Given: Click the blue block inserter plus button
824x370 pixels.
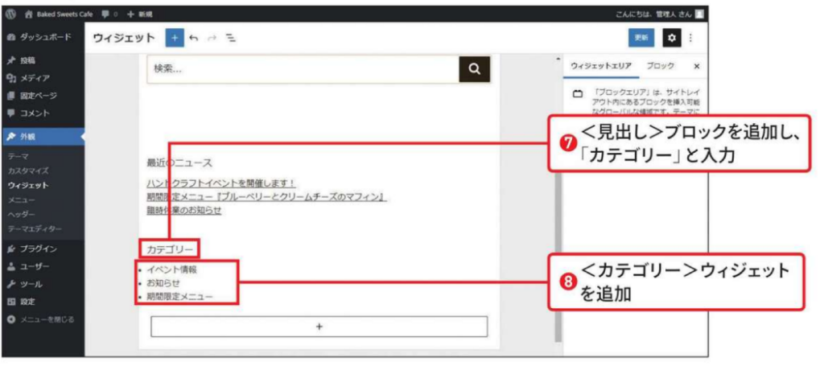Looking at the screenshot, I should [x=175, y=38].
